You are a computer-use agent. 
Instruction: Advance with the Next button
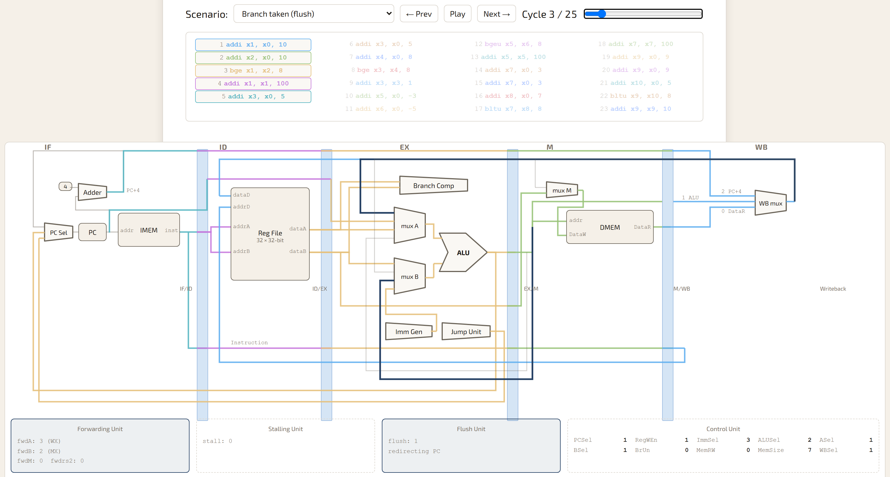(496, 14)
